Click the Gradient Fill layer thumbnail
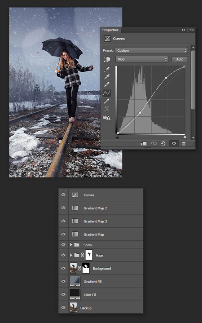 [x=75, y=281]
